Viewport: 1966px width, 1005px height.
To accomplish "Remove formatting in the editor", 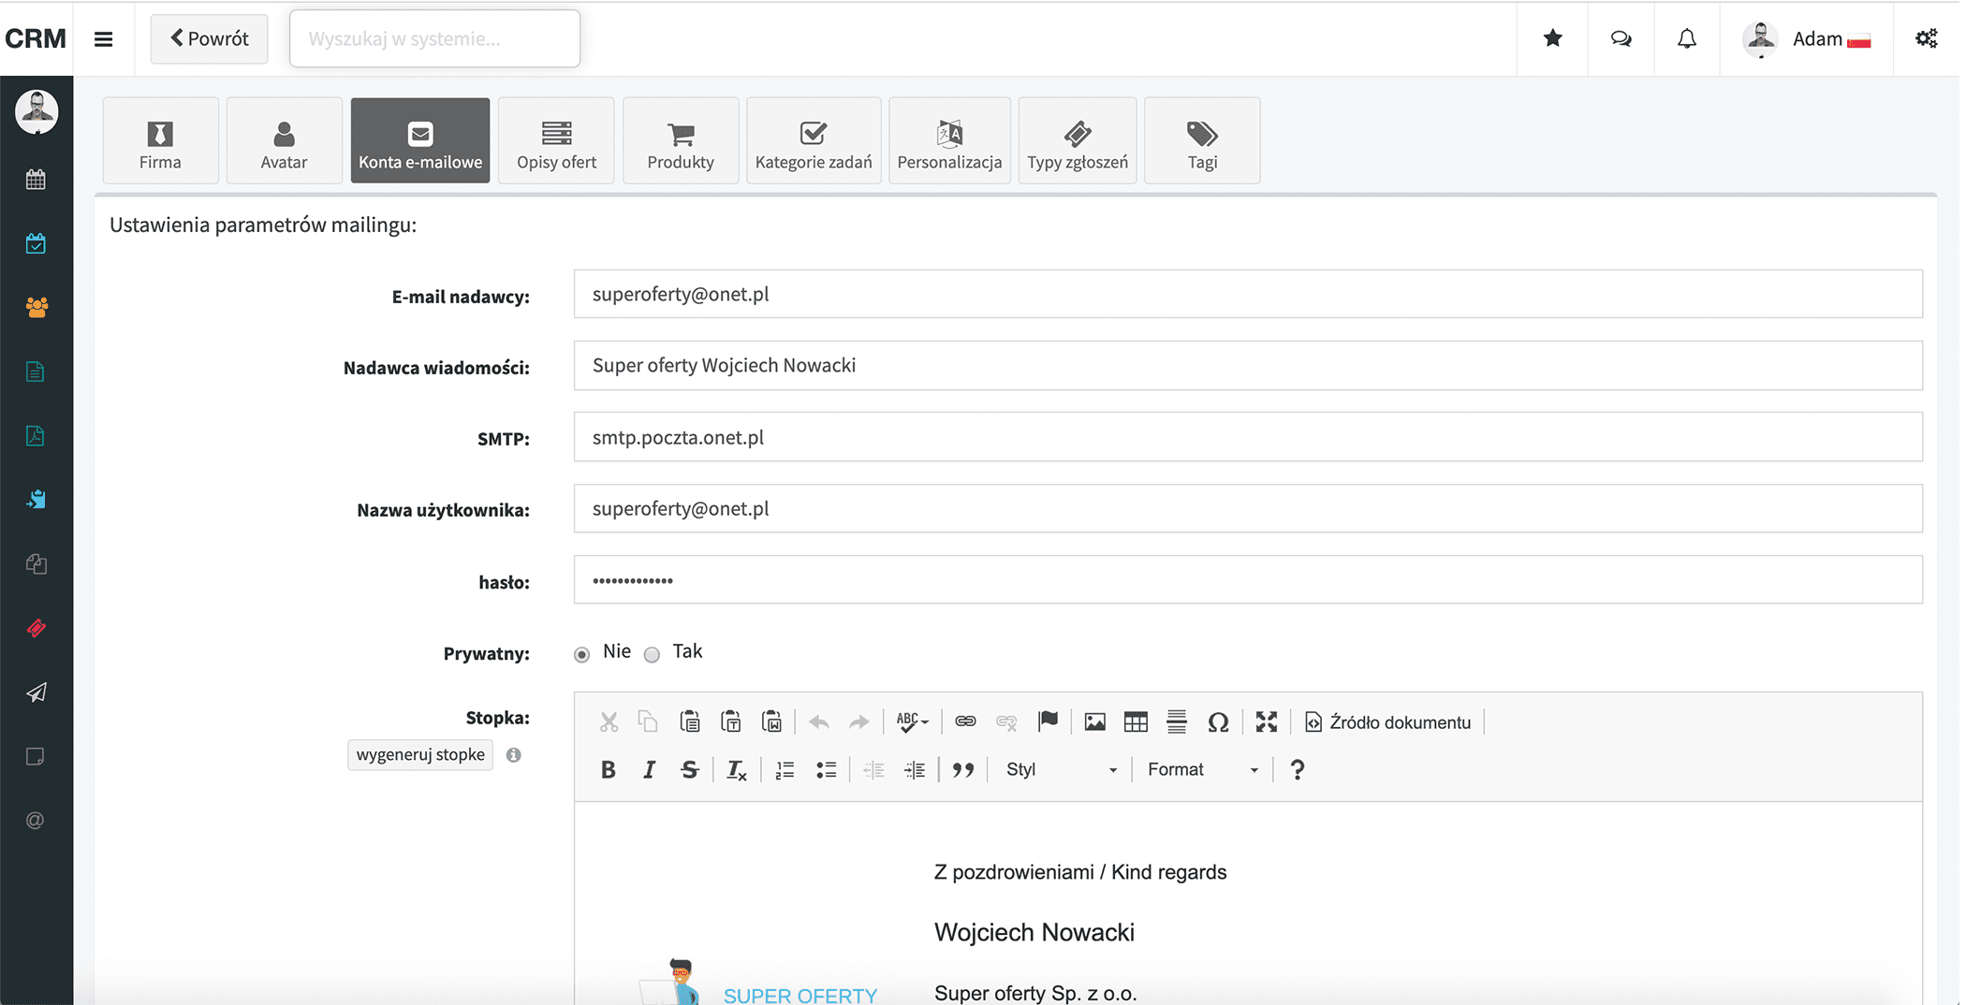I will tap(737, 769).
